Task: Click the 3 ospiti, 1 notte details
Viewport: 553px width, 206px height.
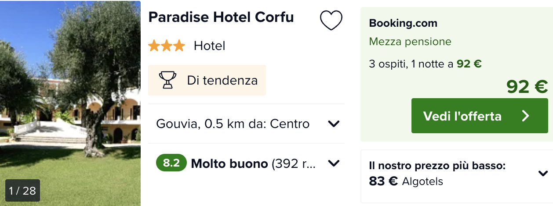Action: (425, 64)
